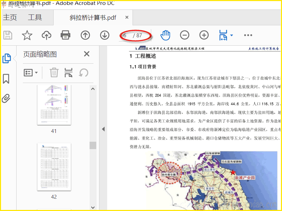Viewport: 282px width, 211px height.
Task: Switch to the 主页 tab
Action: 10,18
